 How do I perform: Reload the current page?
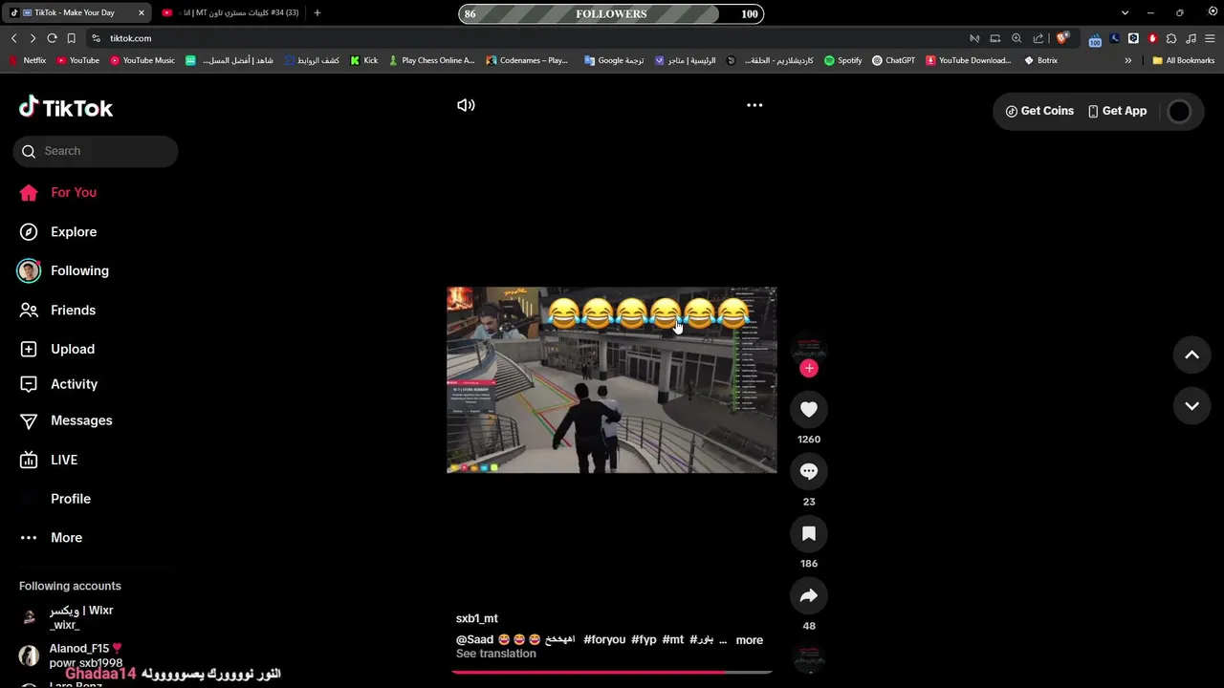click(x=52, y=38)
